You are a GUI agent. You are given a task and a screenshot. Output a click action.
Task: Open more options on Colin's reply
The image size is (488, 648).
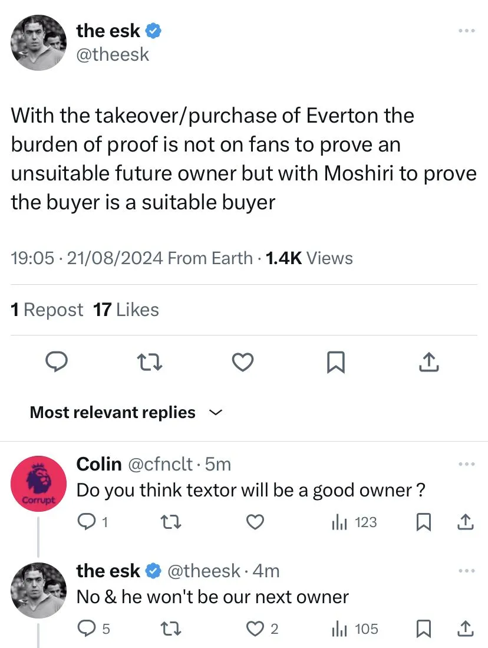pos(466,464)
